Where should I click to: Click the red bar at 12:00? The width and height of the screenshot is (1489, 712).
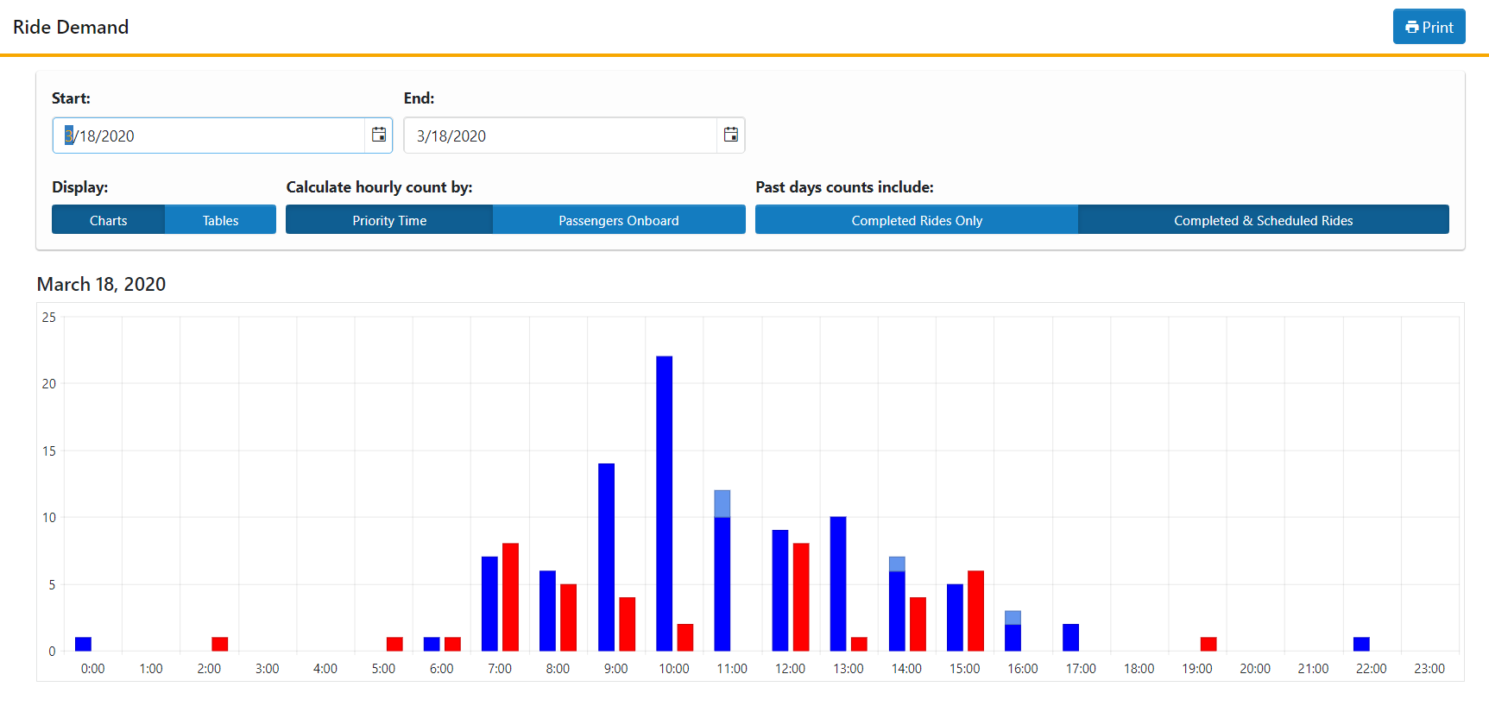click(801, 597)
